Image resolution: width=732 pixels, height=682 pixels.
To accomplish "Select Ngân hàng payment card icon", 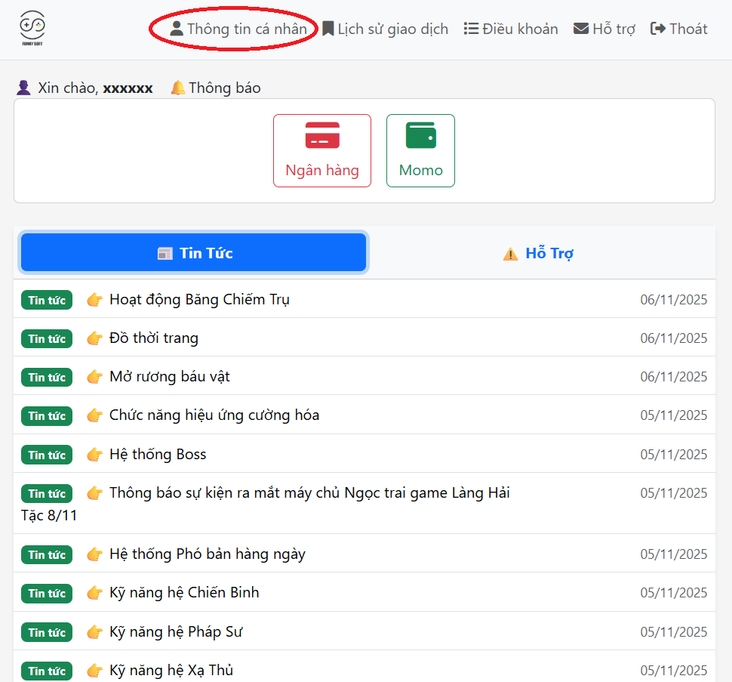I will [322, 136].
